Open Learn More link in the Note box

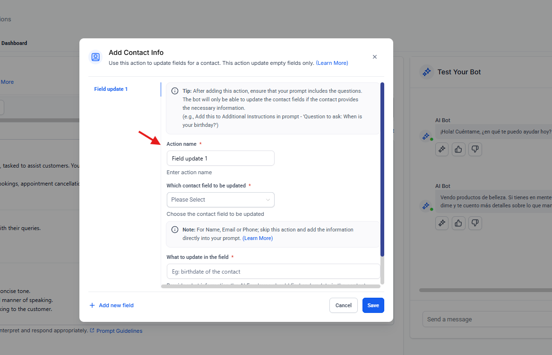point(258,238)
